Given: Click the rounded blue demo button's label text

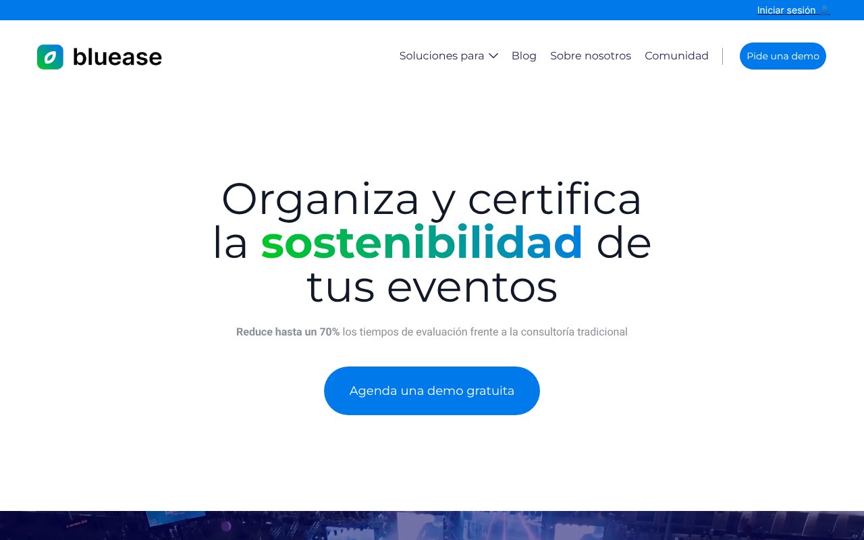Looking at the screenshot, I should click(x=783, y=56).
